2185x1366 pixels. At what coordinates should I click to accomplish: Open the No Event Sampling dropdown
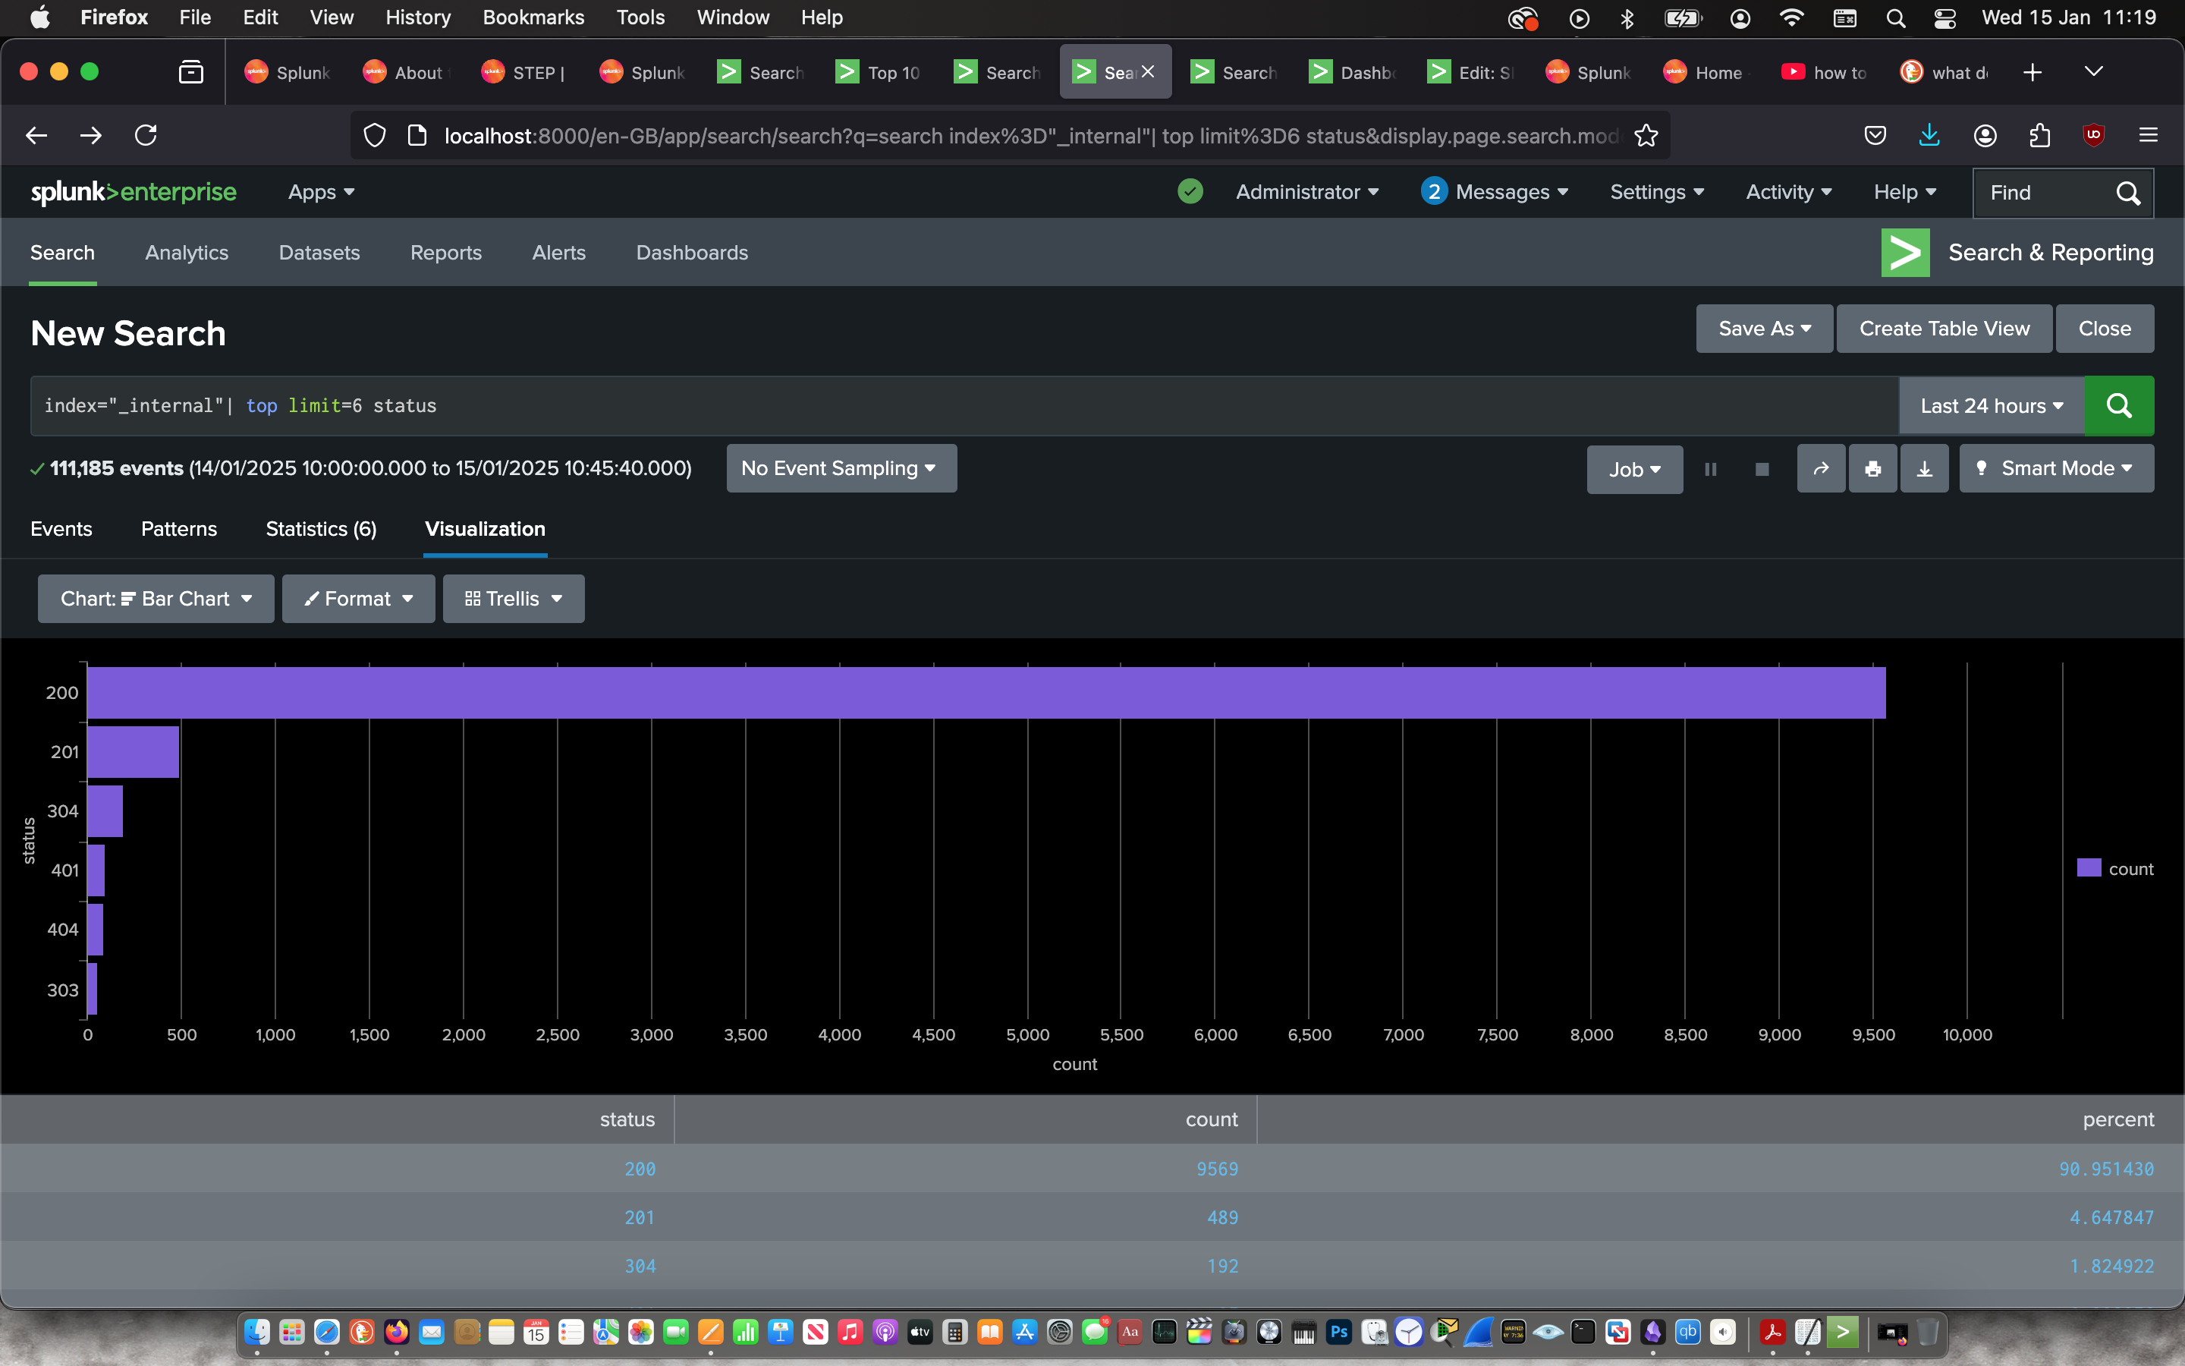tap(840, 468)
